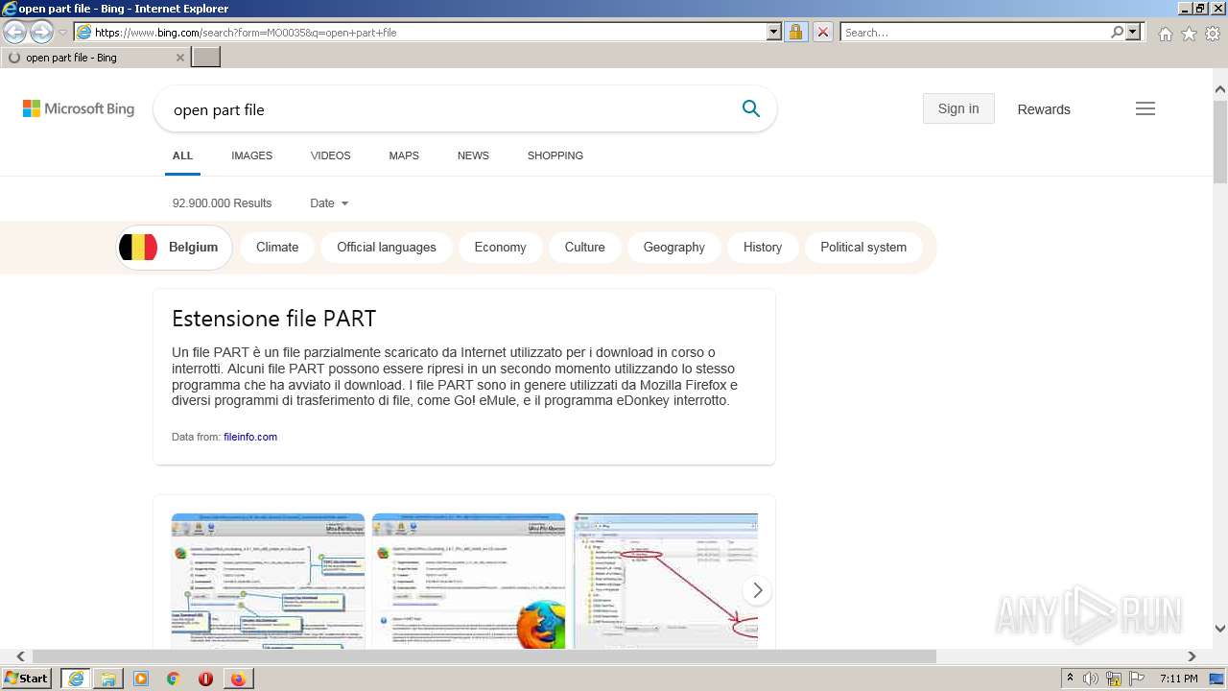Viewport: 1228px width, 691px height.
Task: Click the network tray icon
Action: coord(1114,679)
